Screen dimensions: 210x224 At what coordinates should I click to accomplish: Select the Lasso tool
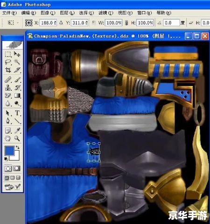pos(8,62)
